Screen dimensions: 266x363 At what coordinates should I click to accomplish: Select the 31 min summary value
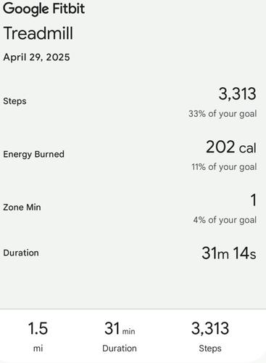[x=120, y=329]
